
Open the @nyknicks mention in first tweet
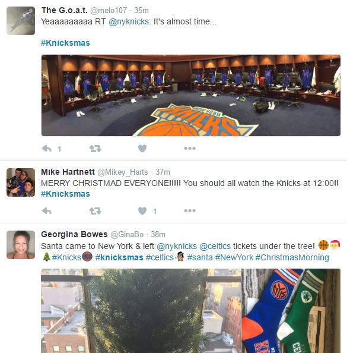(129, 21)
